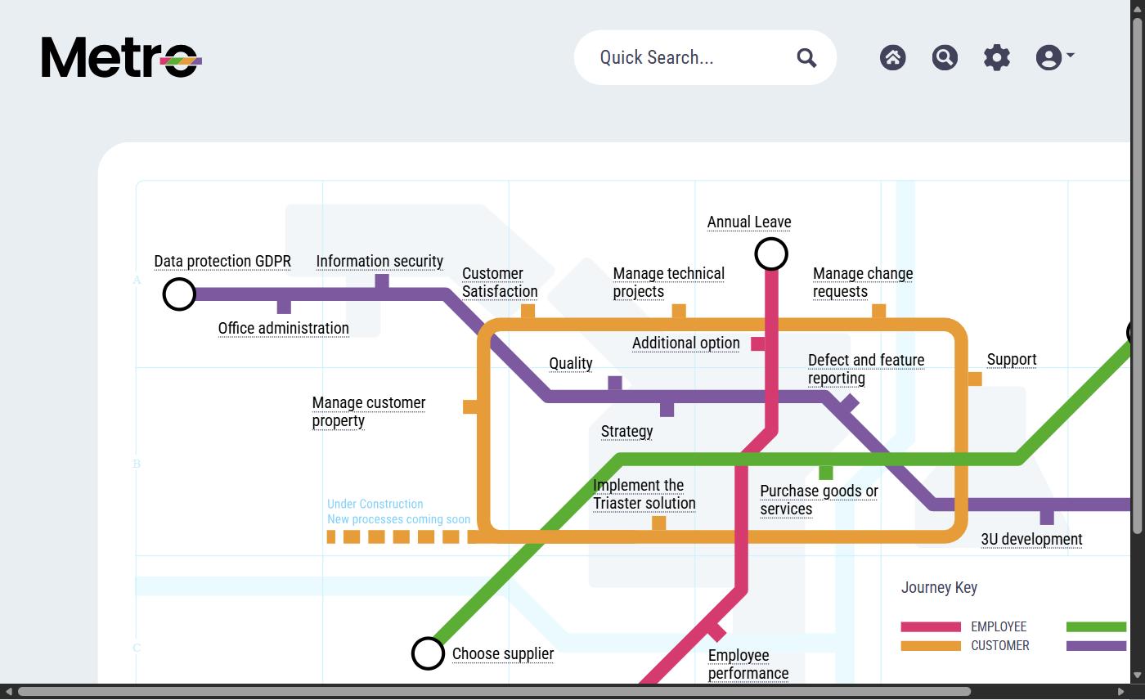Click the CUSTOMER orange key swatch
The image size is (1145, 700).
coord(931,646)
